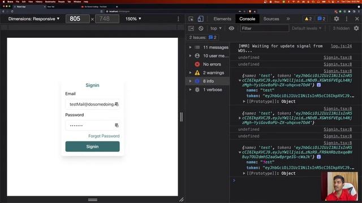Viewport: 362px width, 203px height.
Task: Open DevTools settings gear in top bar
Action: click(x=337, y=19)
